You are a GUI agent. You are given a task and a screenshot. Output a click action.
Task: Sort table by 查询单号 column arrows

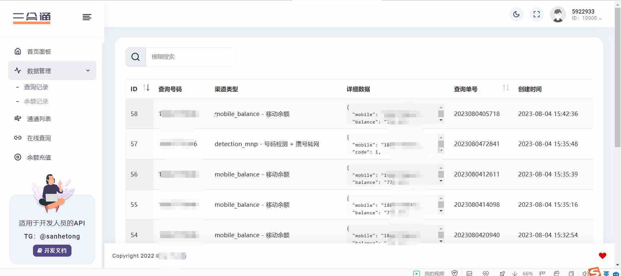click(506, 88)
